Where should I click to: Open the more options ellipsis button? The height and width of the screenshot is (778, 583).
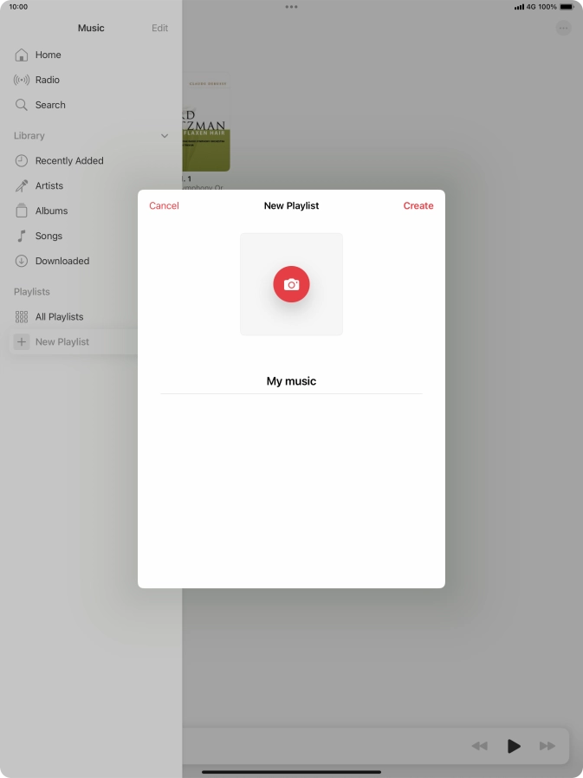[x=564, y=28]
